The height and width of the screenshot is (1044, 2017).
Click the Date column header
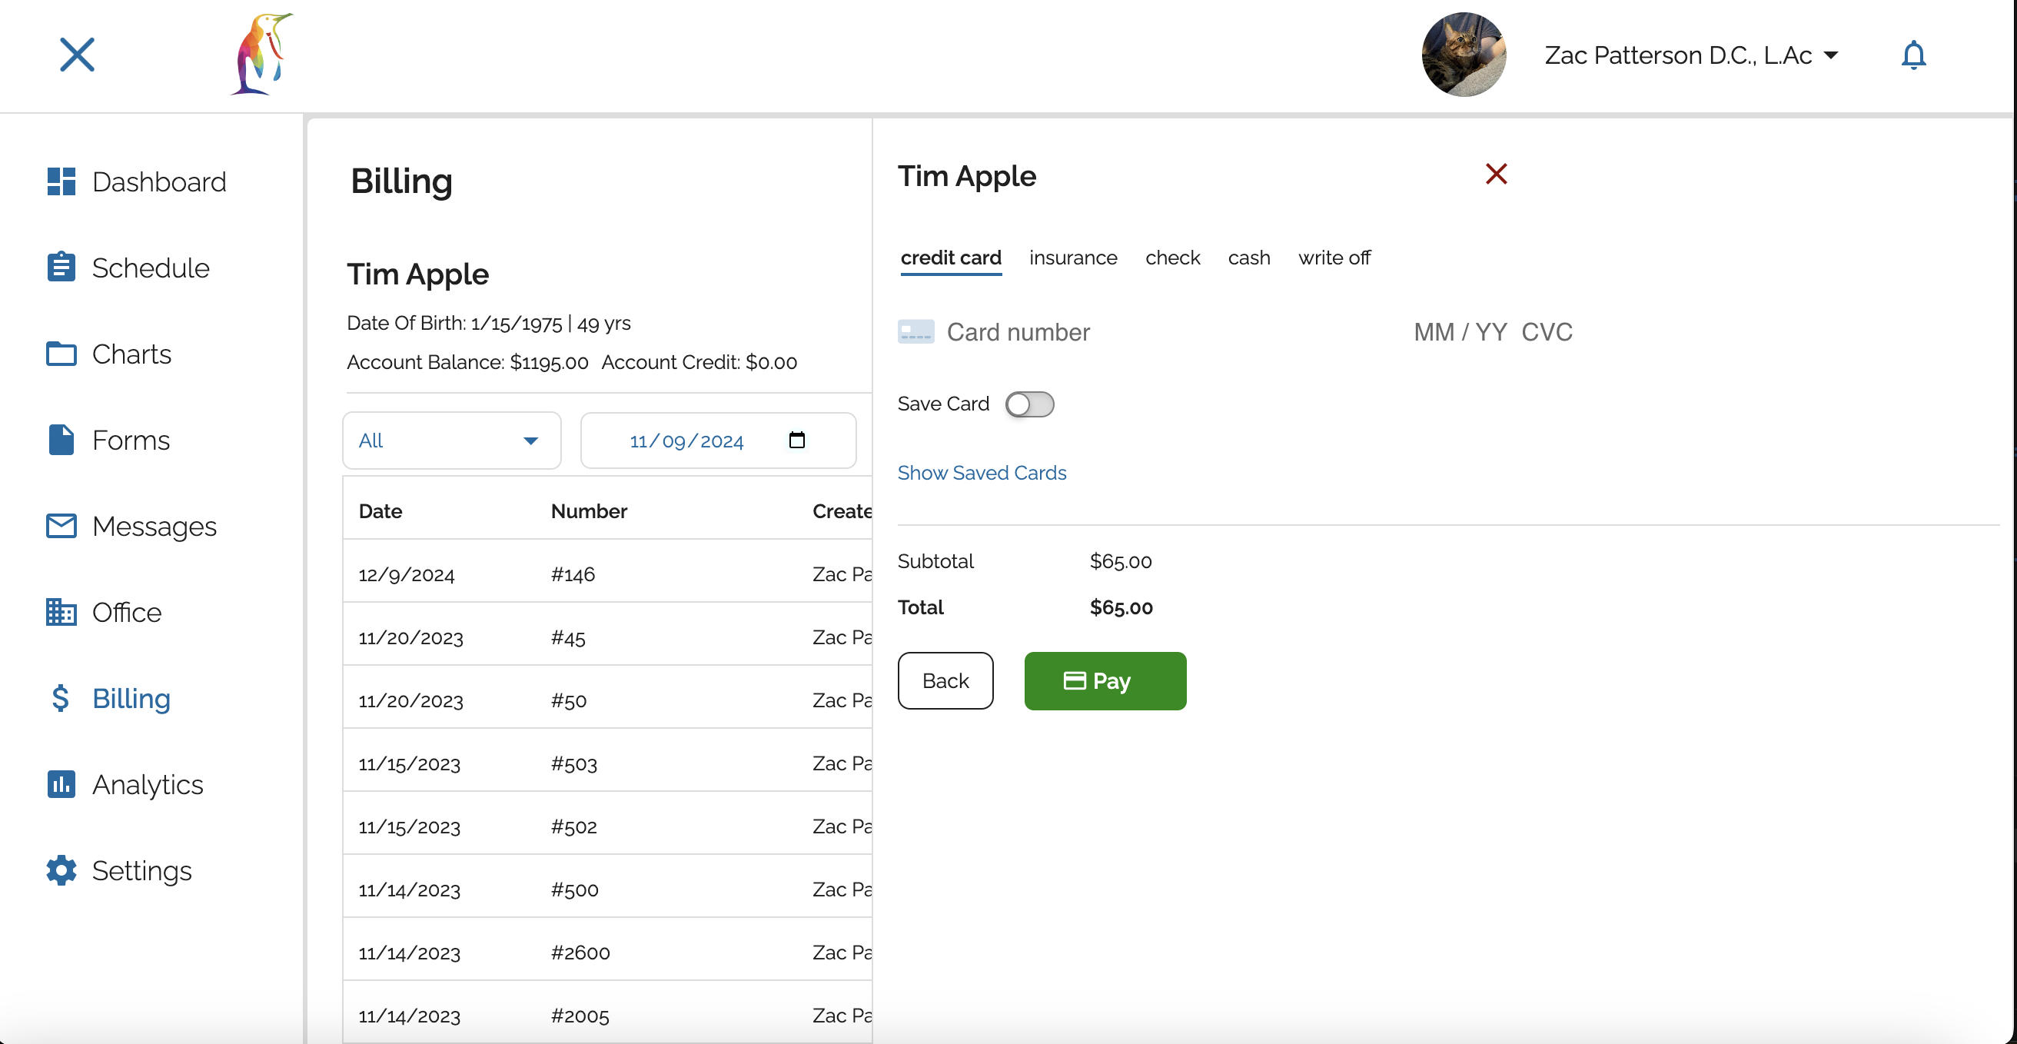pyautogui.click(x=380, y=511)
